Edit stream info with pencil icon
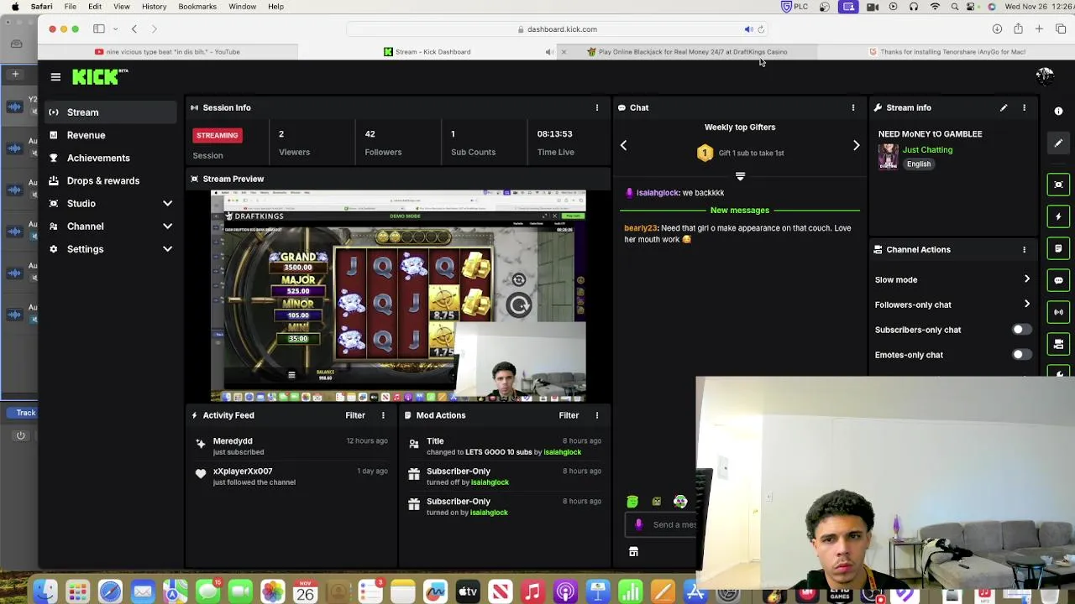 pyautogui.click(x=1004, y=107)
